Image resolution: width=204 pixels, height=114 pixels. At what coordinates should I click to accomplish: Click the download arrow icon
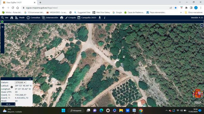[100, 17]
